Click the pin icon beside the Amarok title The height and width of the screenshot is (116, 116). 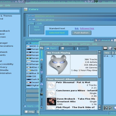pyautogui.click(x=99, y=40)
